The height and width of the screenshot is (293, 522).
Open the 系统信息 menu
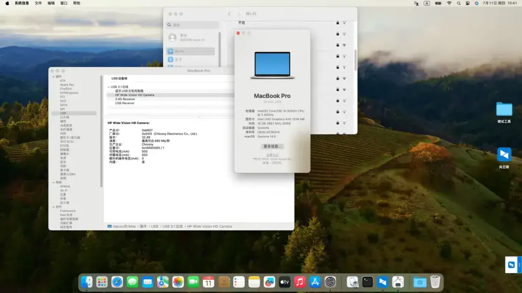[x=21, y=3]
